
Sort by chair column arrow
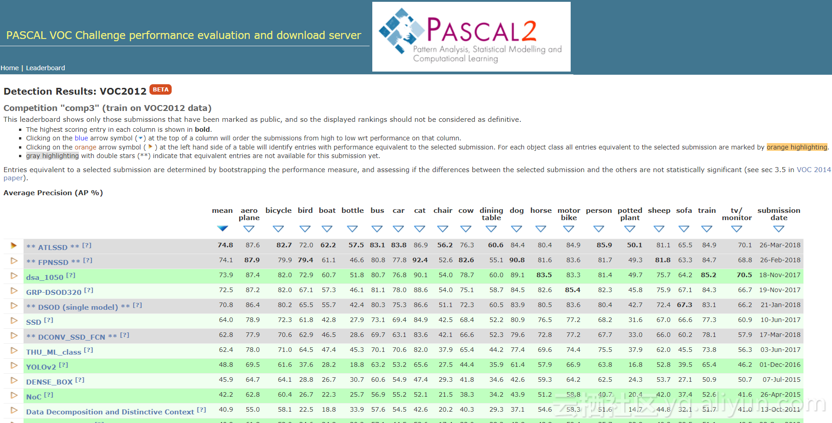(442, 229)
